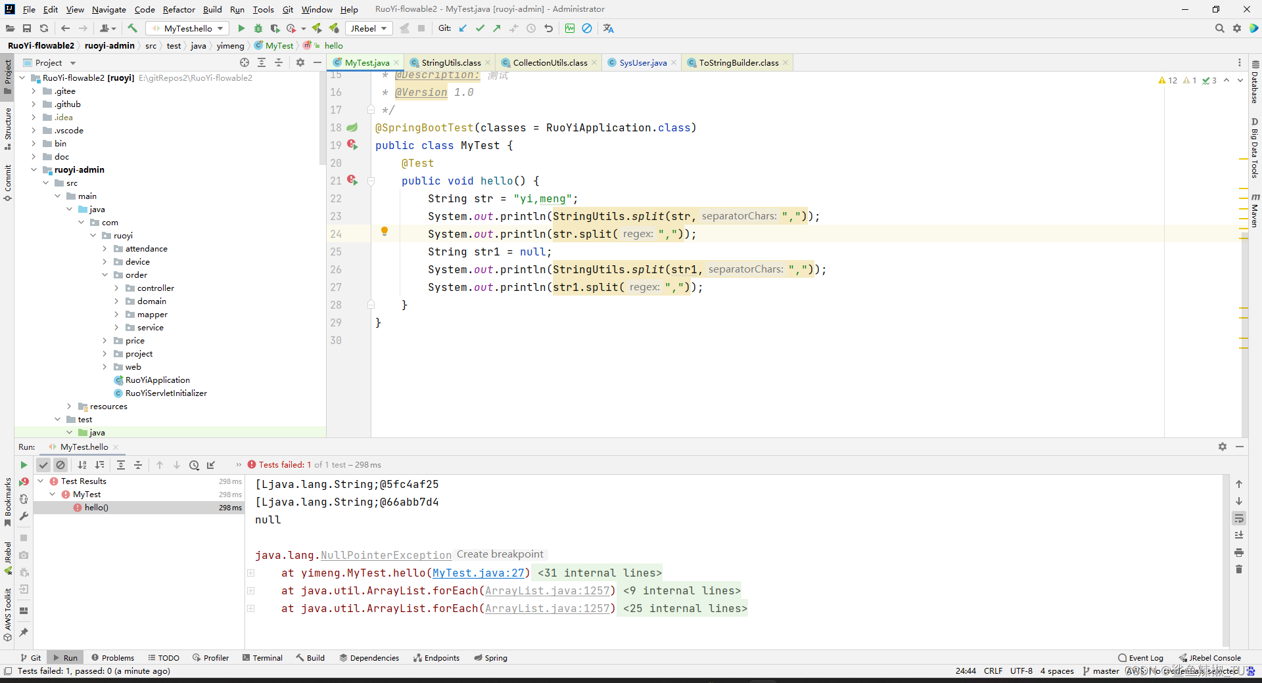Toggle sort alphabetically in test results
Screen dimensions: 1262x683
pyautogui.click(x=82, y=465)
